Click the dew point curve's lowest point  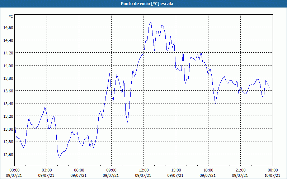click(x=59, y=158)
